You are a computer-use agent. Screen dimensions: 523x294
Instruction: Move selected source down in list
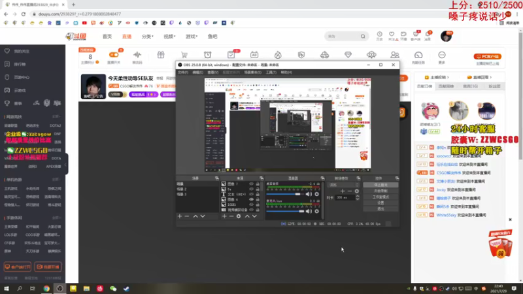pyautogui.click(x=254, y=216)
